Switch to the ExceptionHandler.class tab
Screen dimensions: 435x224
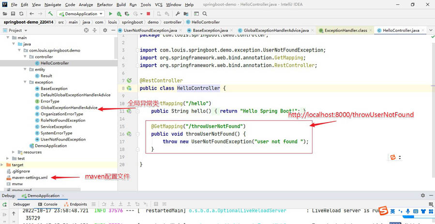pyautogui.click(x=345, y=30)
